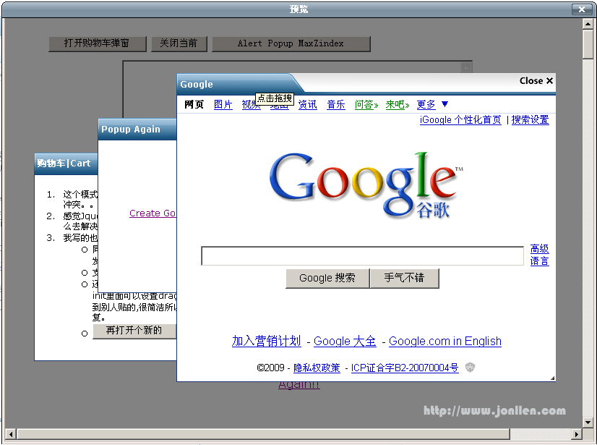The image size is (597, 445).
Task: Click the 关闭当前 button
Action: coord(179,43)
